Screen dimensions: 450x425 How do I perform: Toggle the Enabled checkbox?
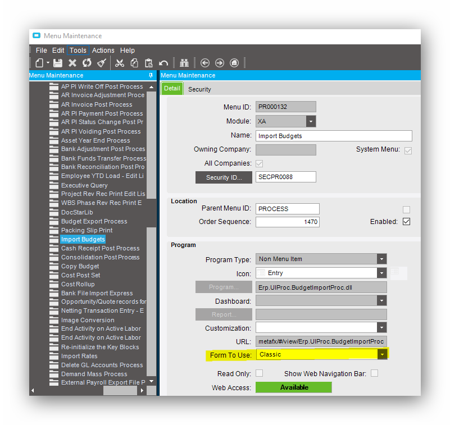click(406, 222)
